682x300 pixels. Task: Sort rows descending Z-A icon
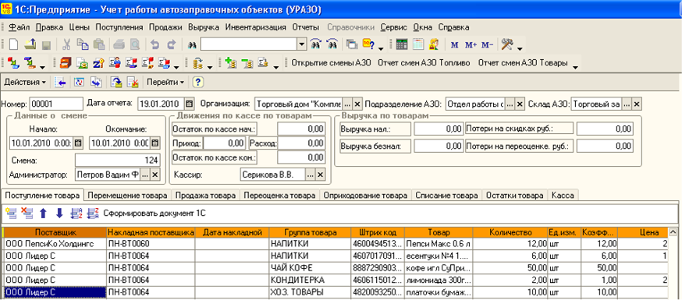pyautogui.click(x=93, y=213)
